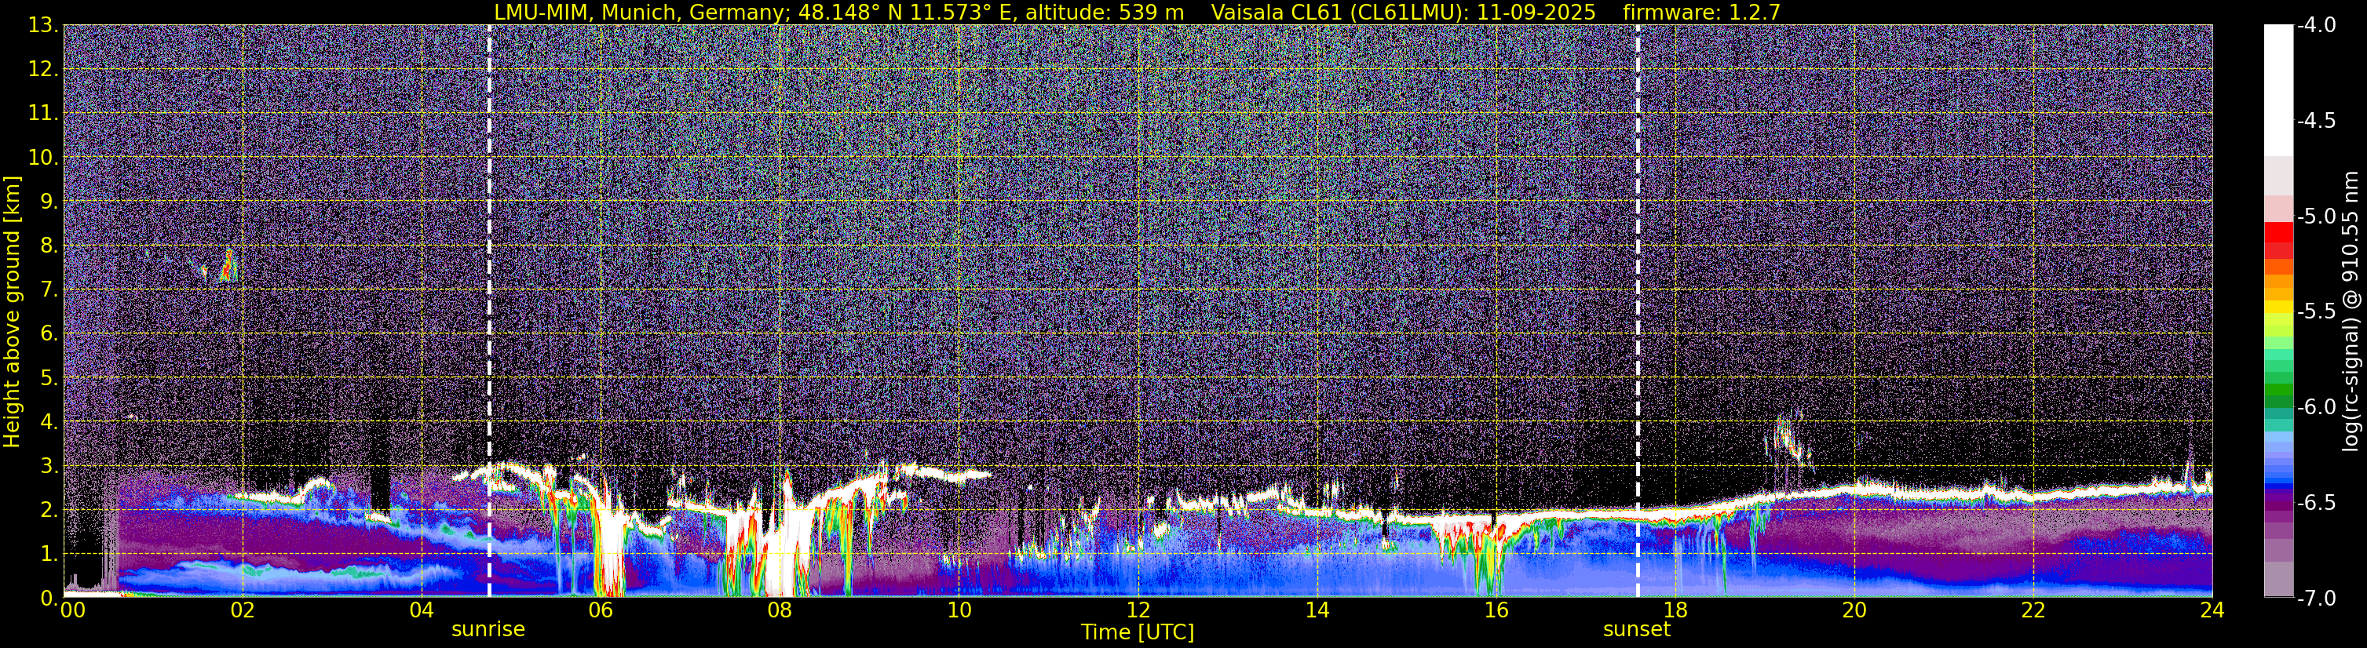The height and width of the screenshot is (648, 2367).
Task: Click the time axis tick "00"
Action: click(72, 610)
